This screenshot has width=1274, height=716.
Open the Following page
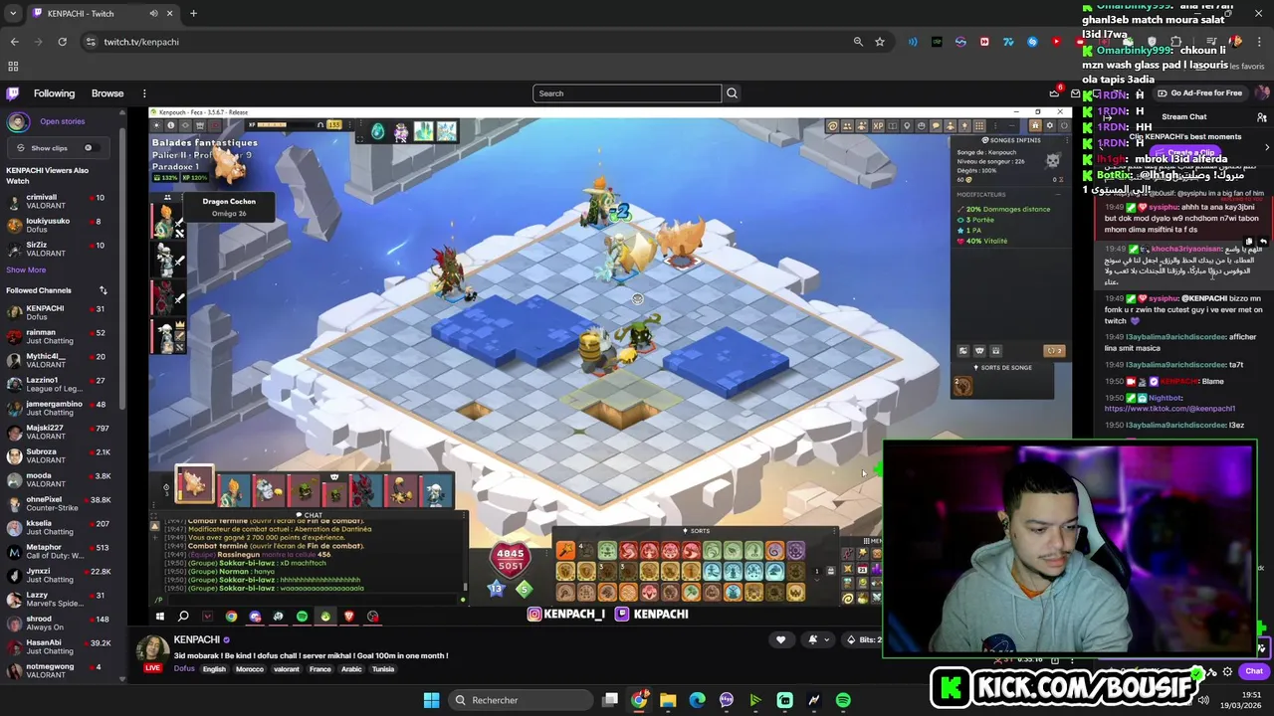(54, 93)
